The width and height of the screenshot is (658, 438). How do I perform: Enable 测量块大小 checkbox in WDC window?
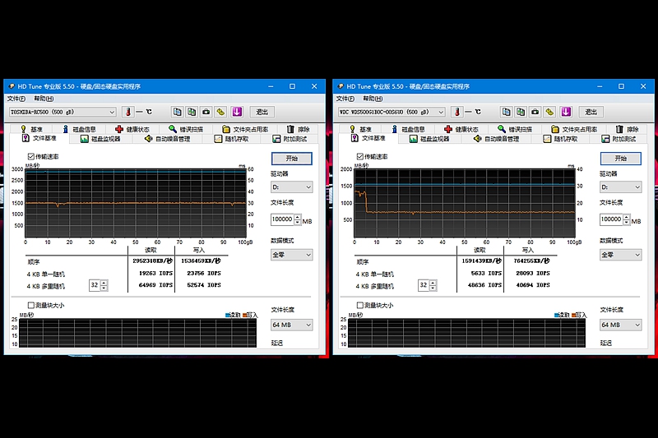tap(360, 305)
